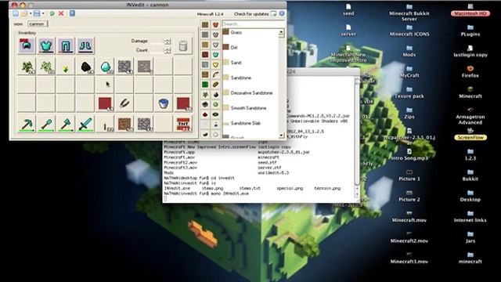
Task: Select Smooth Sandstone in the item list
Action: 250,108
